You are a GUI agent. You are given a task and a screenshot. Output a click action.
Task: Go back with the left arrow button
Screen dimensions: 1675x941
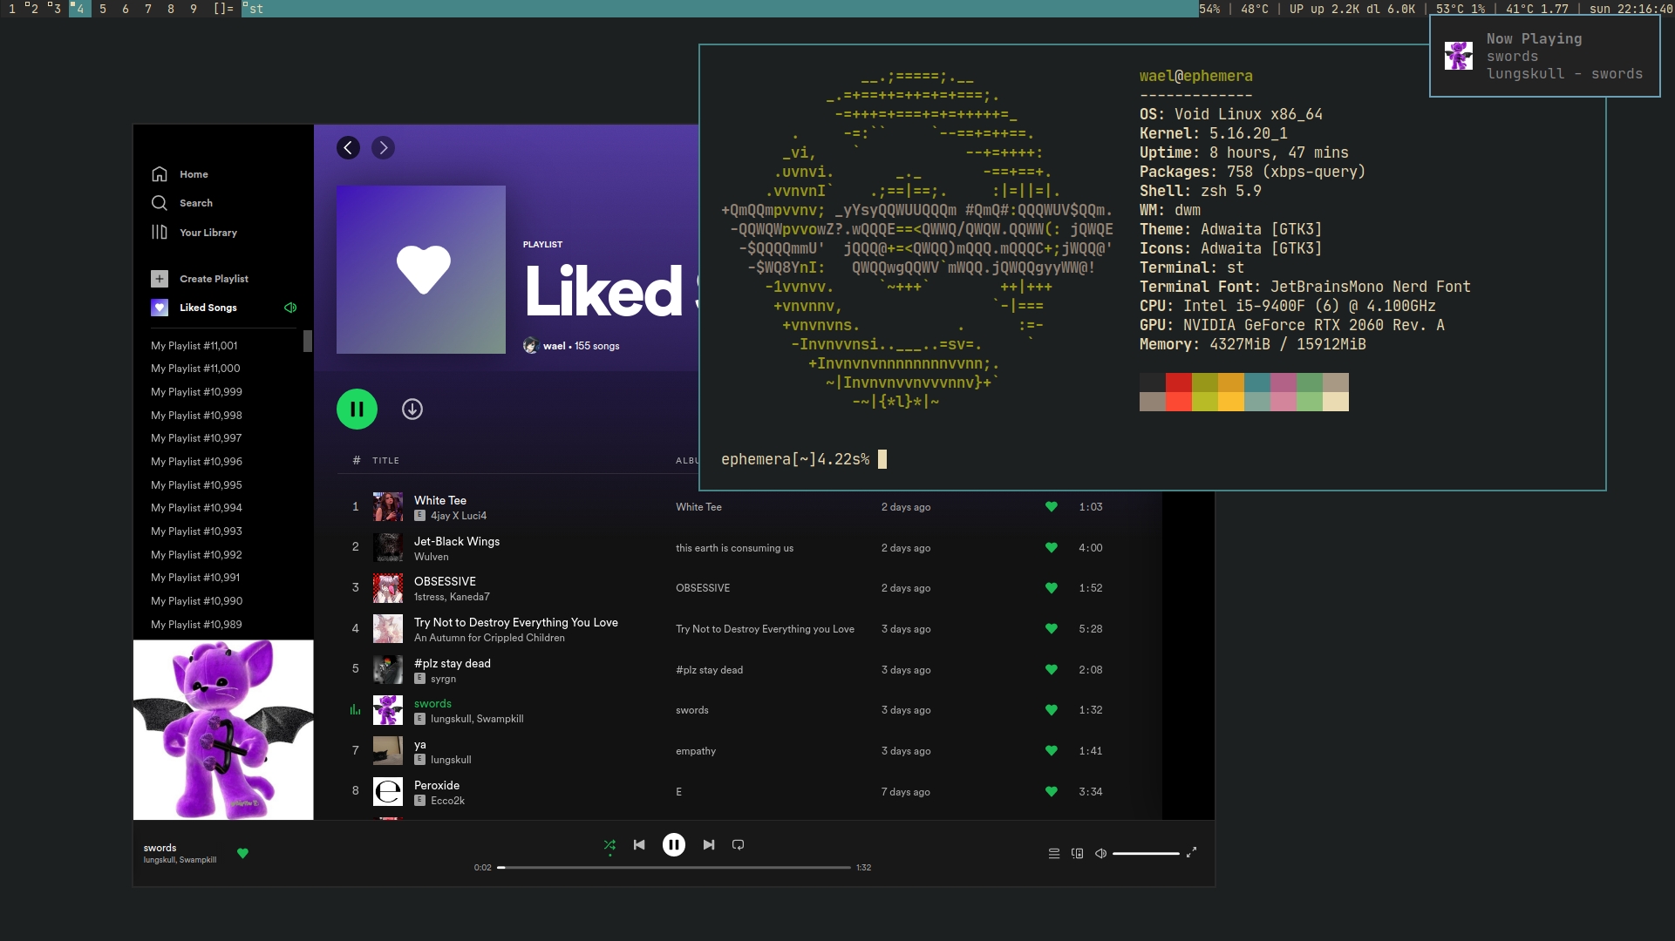click(348, 148)
